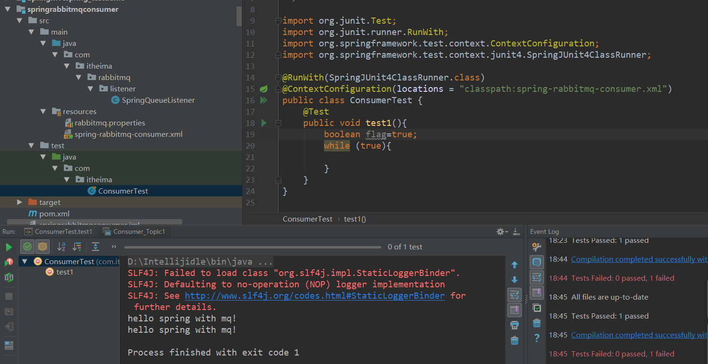Clear Event Log with trash icon
Viewport: 708px width, 364px height.
tap(536, 323)
